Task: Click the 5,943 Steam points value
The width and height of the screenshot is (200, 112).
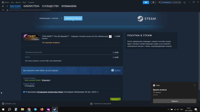Action: (117, 71)
